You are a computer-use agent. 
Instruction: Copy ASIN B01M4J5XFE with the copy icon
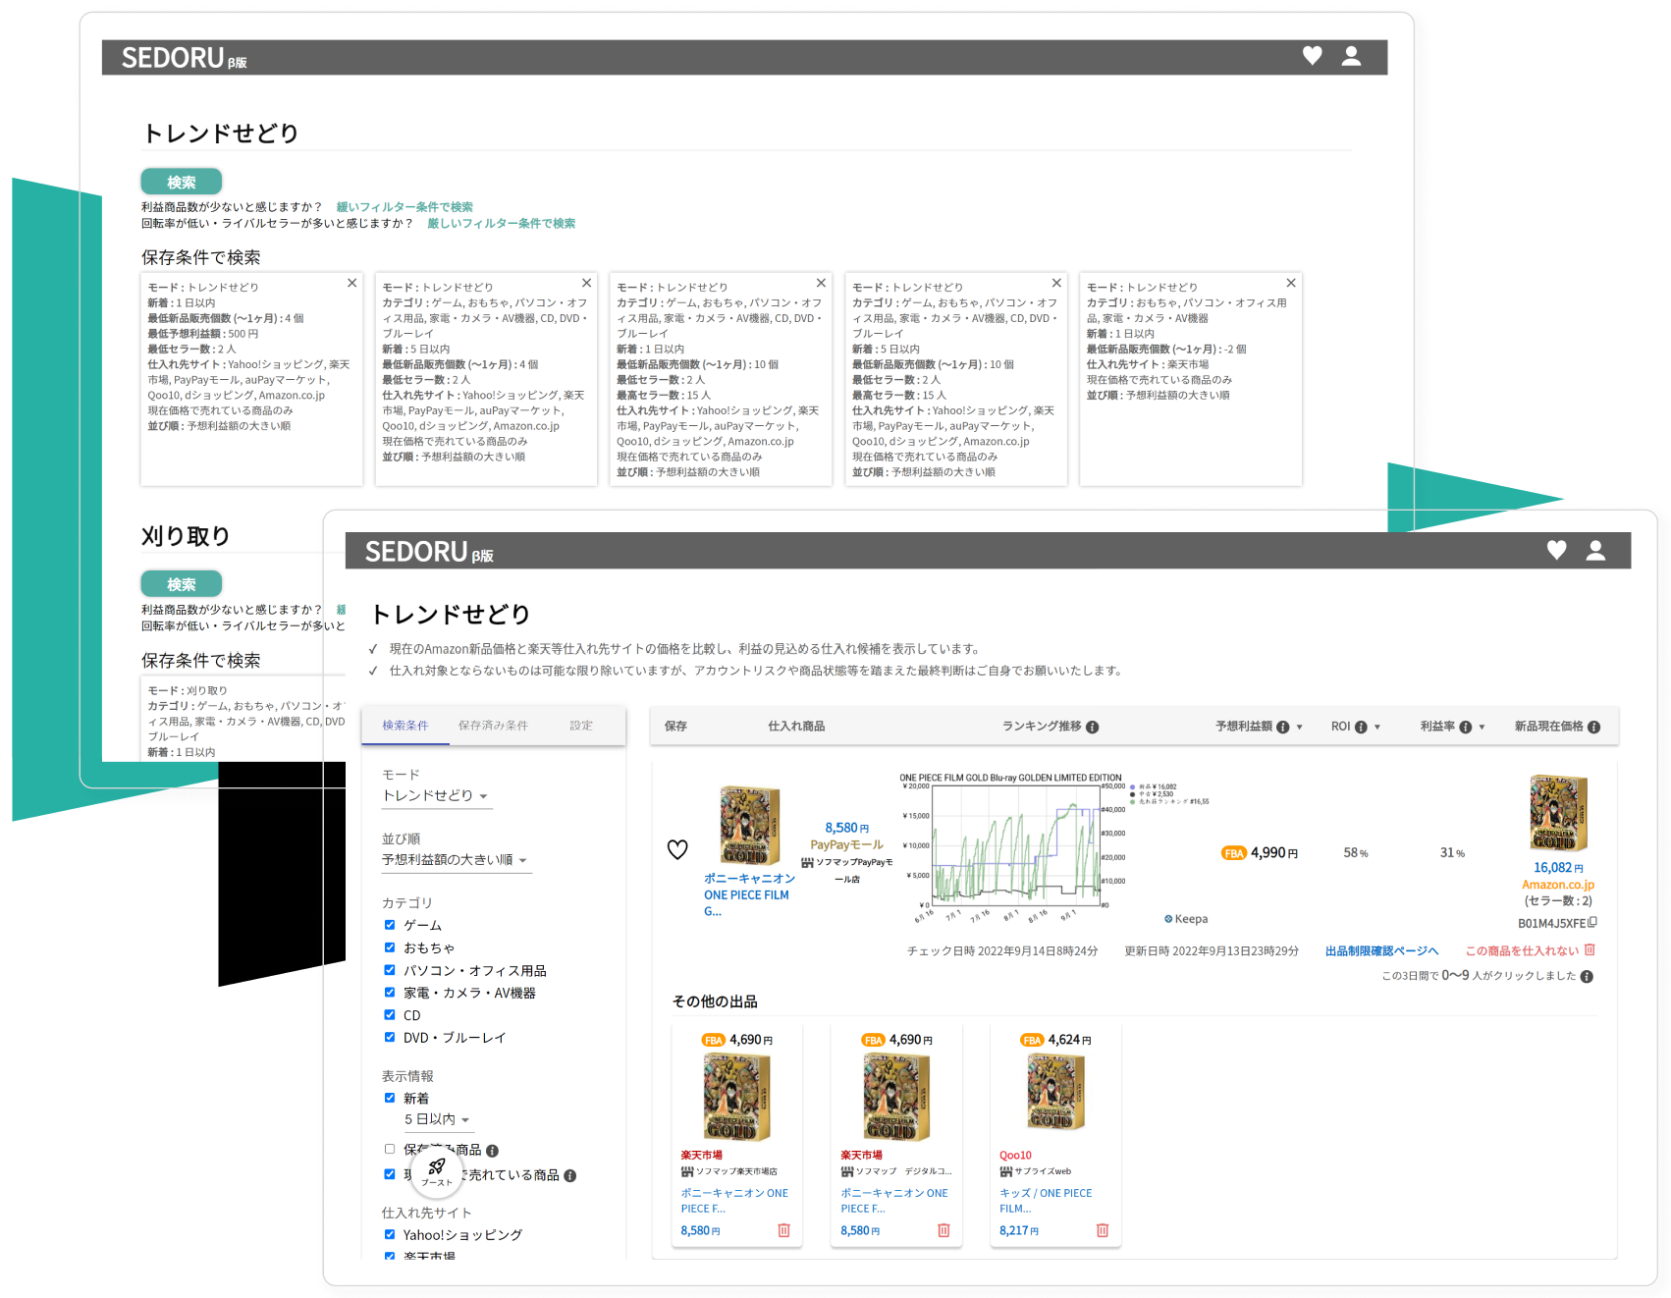[x=1592, y=922]
